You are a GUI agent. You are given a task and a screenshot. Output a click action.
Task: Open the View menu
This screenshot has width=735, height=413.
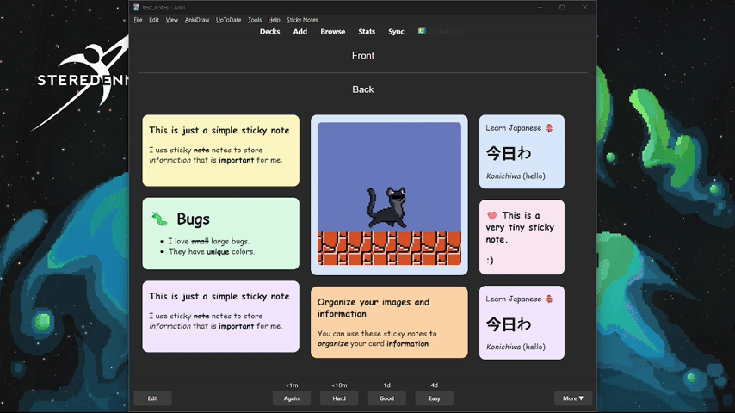171,20
